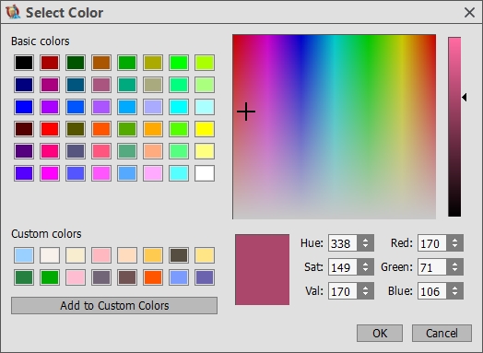
Task: Click Add to Custom Colors button
Action: (114, 306)
